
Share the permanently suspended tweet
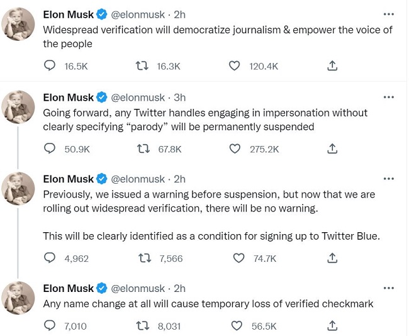333,149
